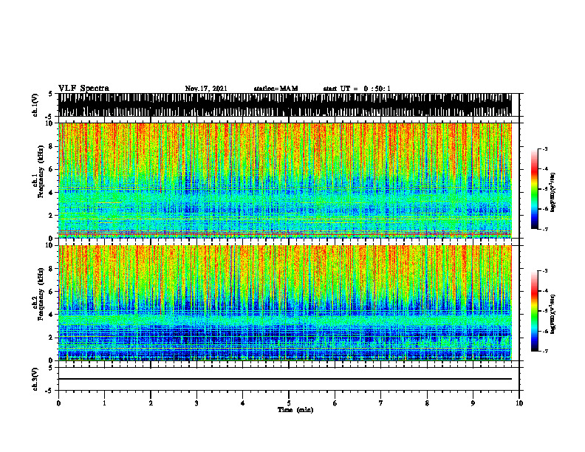585x452 pixels.
Task: Click the "8" kHz tick on ch.2 axis
Action: (52, 269)
